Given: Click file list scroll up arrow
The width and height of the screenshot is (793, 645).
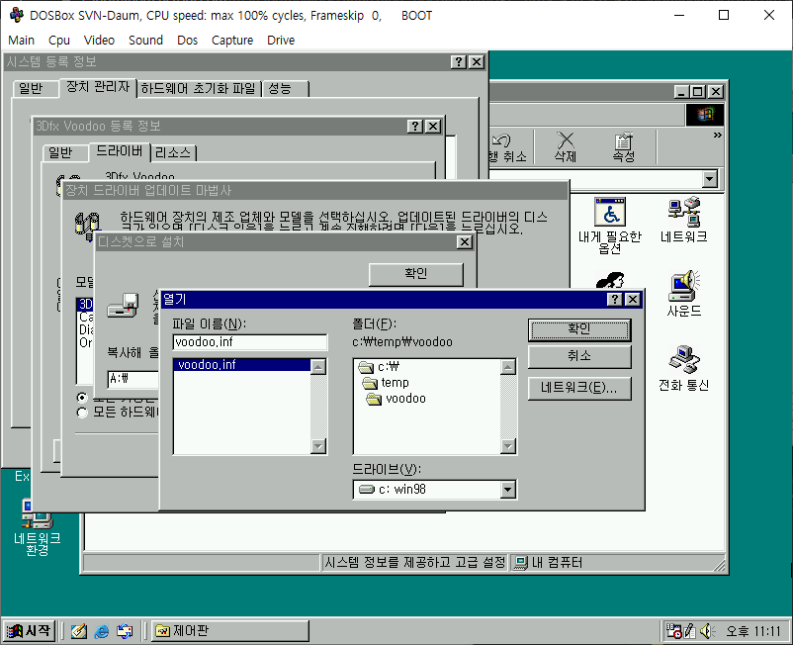Looking at the screenshot, I should click(318, 367).
